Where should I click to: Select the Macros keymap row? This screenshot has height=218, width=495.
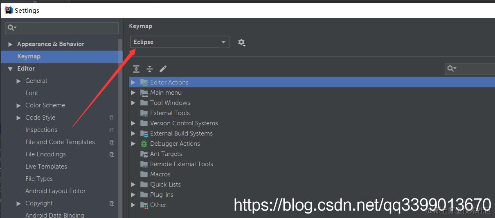(313, 174)
